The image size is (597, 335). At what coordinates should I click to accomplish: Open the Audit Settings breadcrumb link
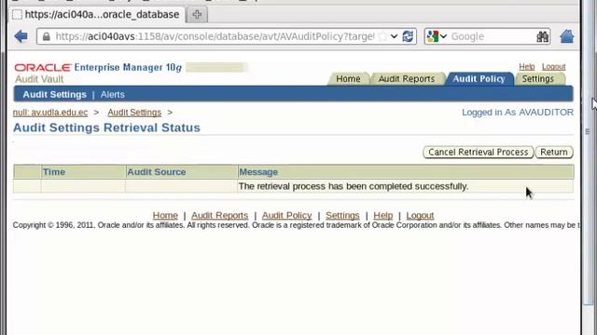click(134, 113)
